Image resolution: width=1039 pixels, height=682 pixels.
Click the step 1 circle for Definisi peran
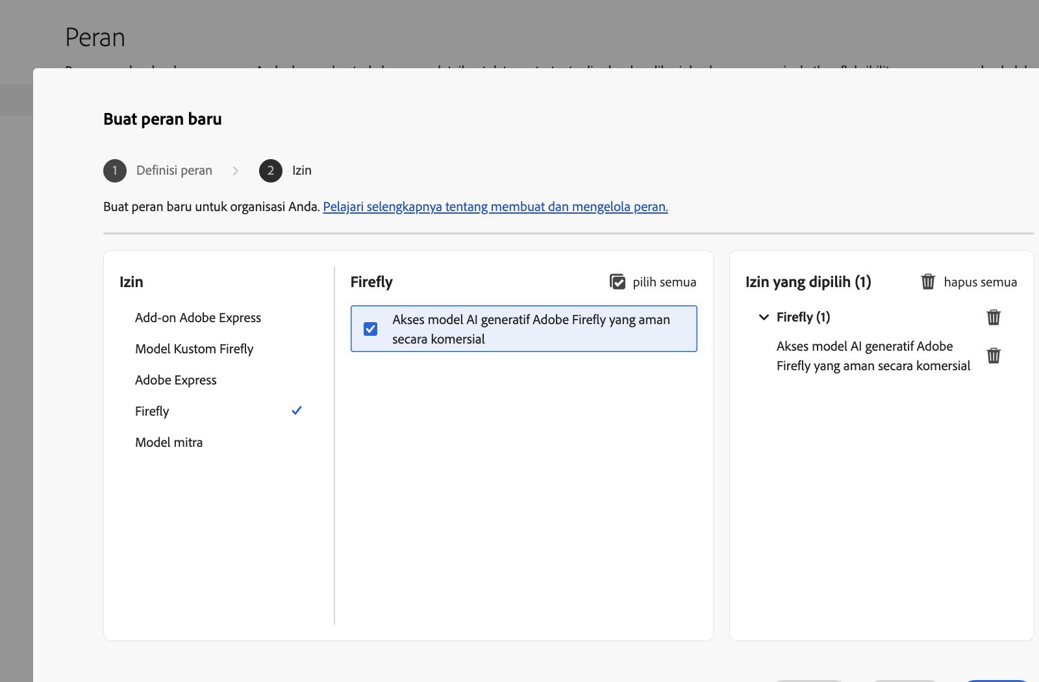(114, 171)
